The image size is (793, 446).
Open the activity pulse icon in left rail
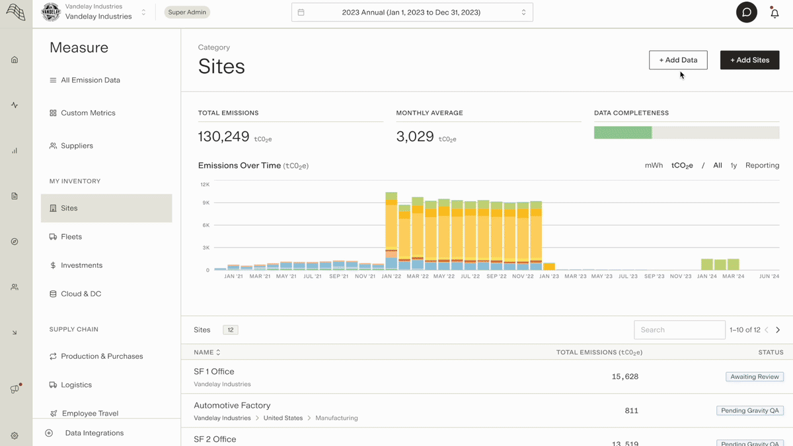click(x=15, y=105)
